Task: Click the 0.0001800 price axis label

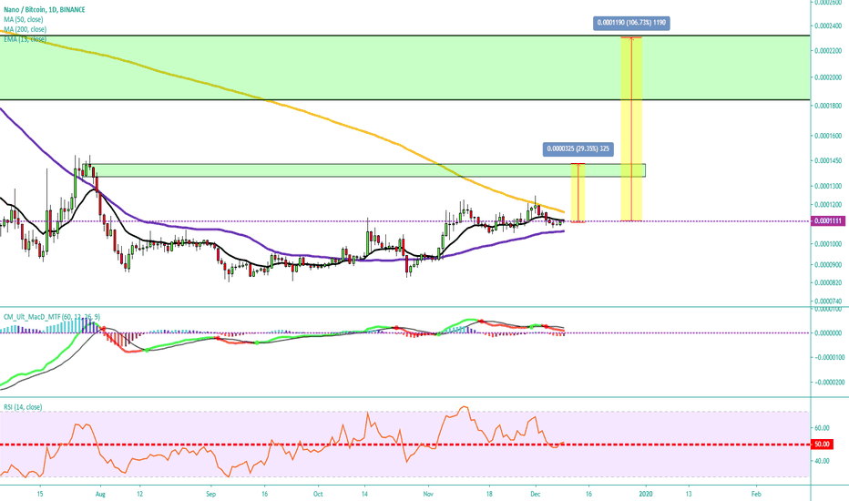Action: pos(828,105)
